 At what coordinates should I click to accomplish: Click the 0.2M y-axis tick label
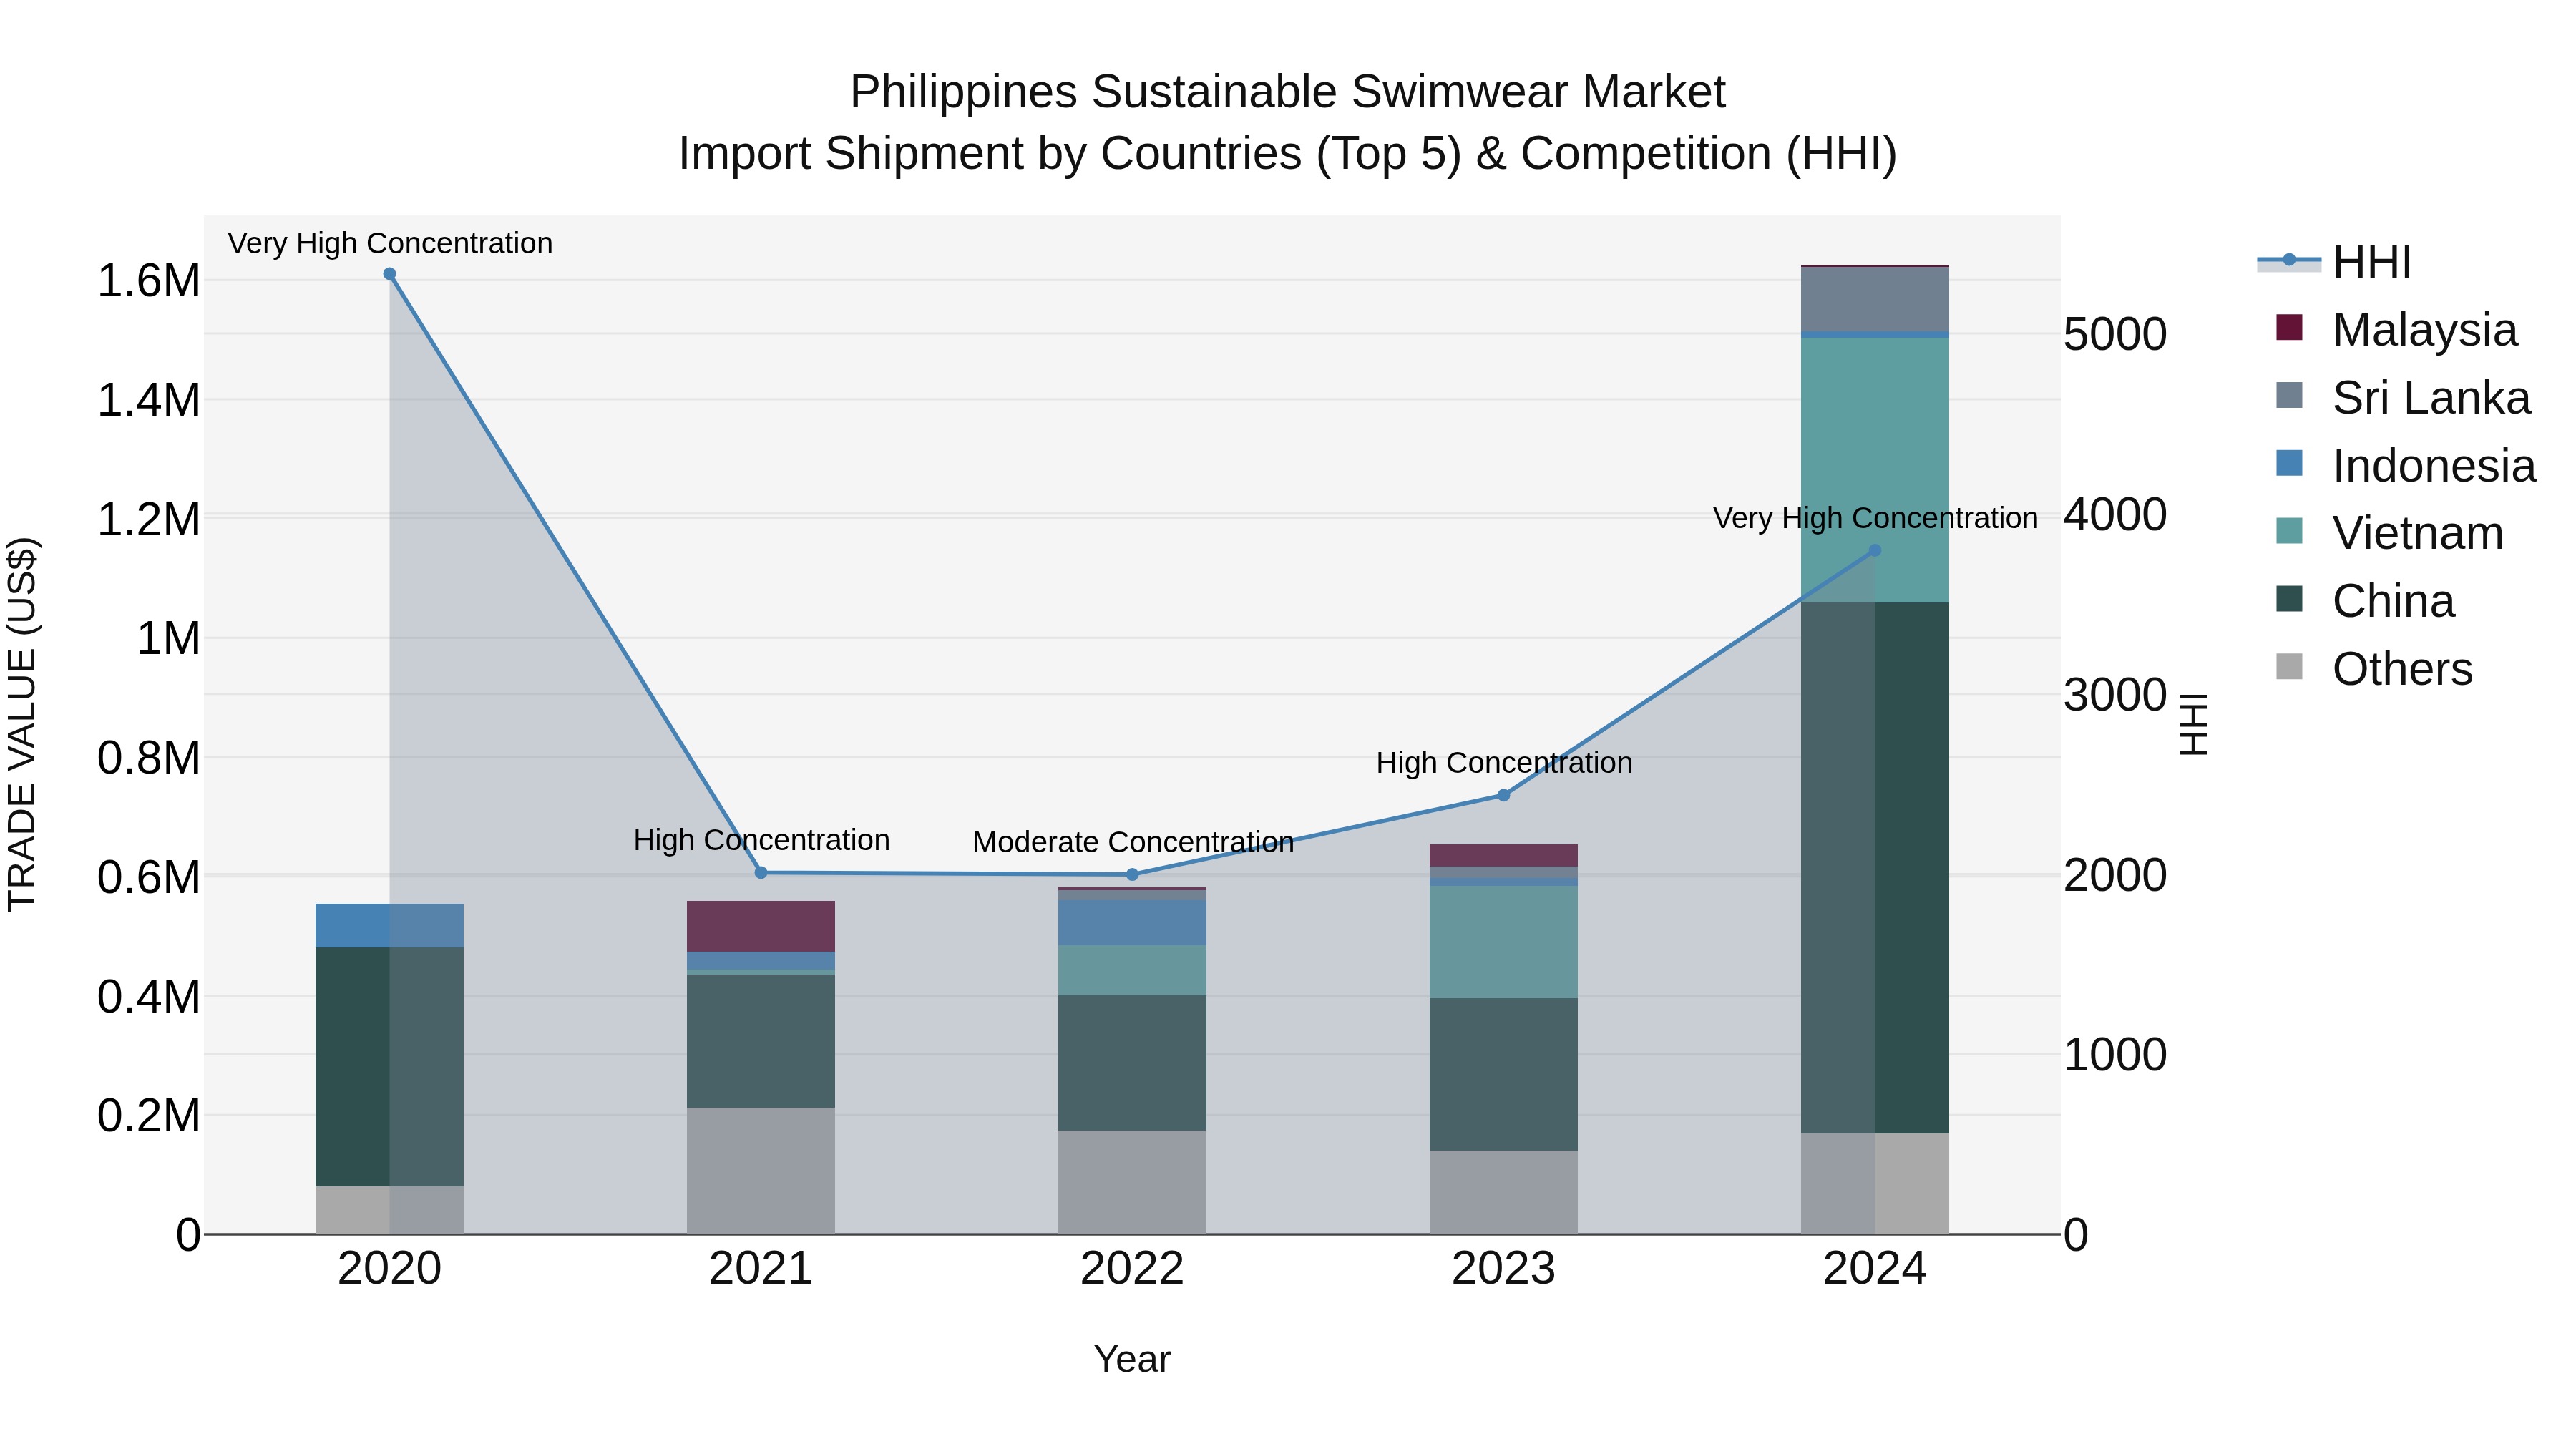[x=148, y=1116]
